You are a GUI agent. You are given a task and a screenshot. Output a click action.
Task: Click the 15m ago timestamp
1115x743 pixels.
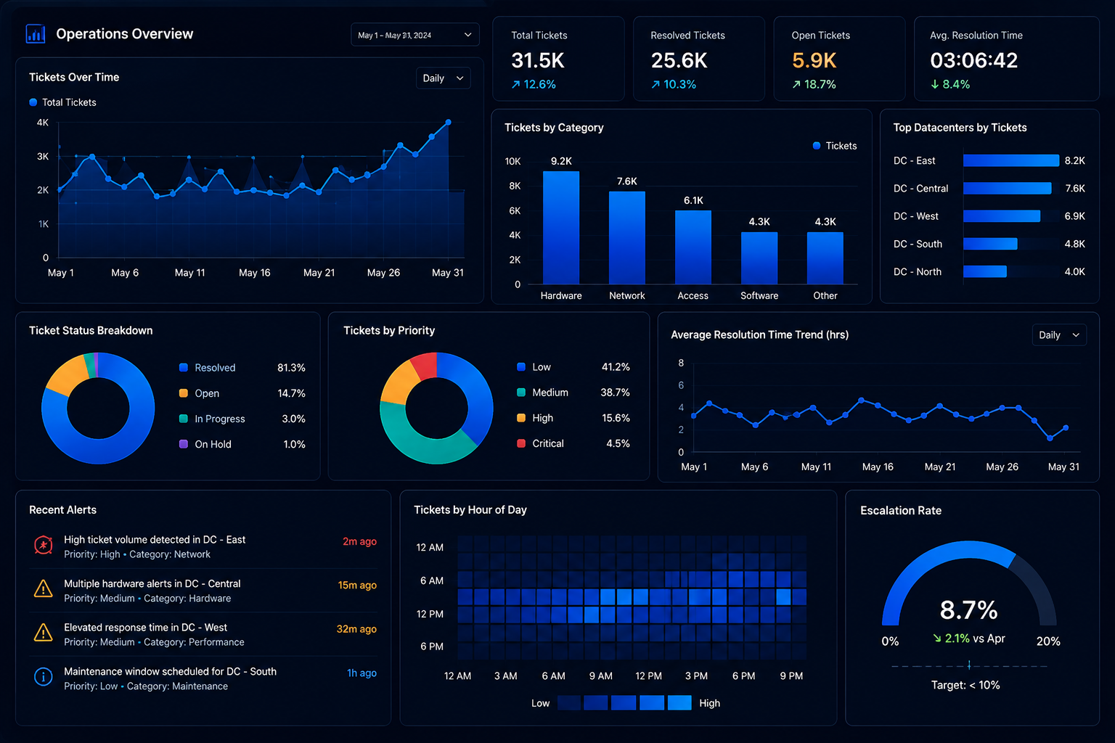(x=357, y=585)
